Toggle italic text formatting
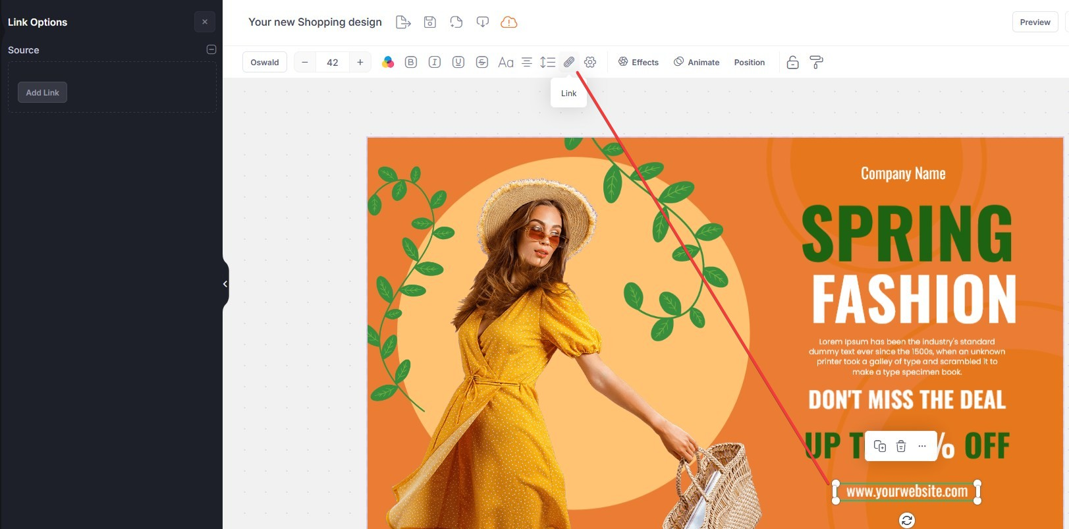 [435, 62]
